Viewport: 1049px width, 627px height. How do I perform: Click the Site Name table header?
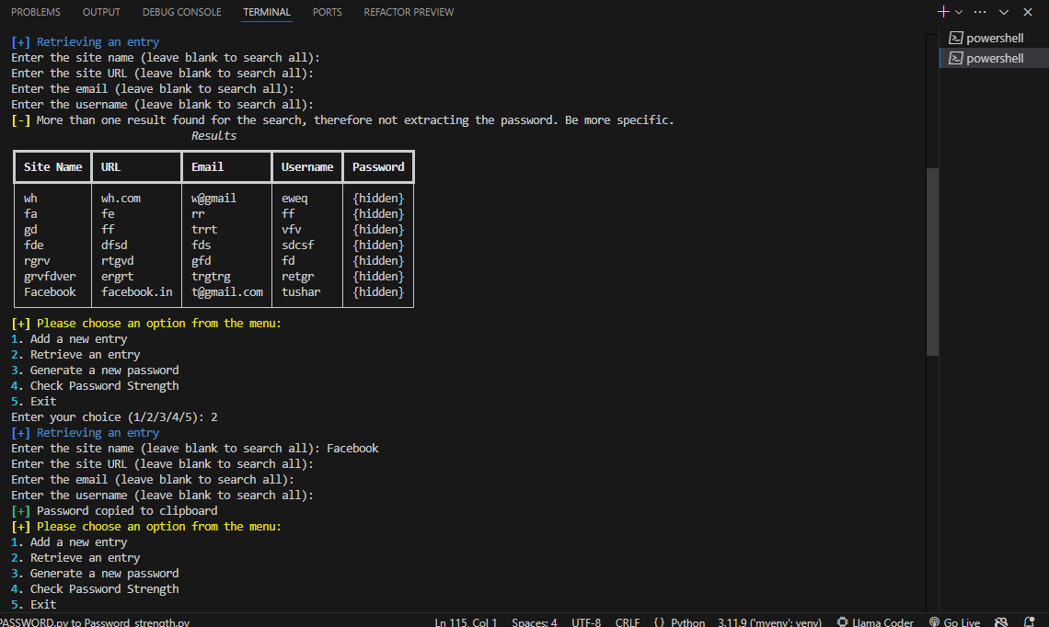point(52,167)
